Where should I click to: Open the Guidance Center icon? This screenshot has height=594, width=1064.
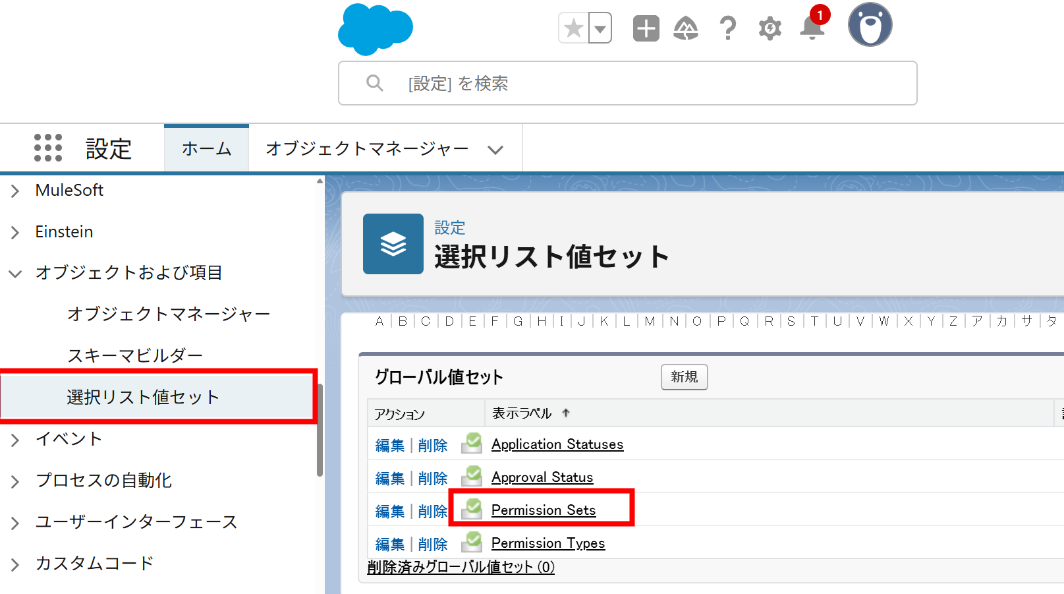pyautogui.click(x=686, y=28)
